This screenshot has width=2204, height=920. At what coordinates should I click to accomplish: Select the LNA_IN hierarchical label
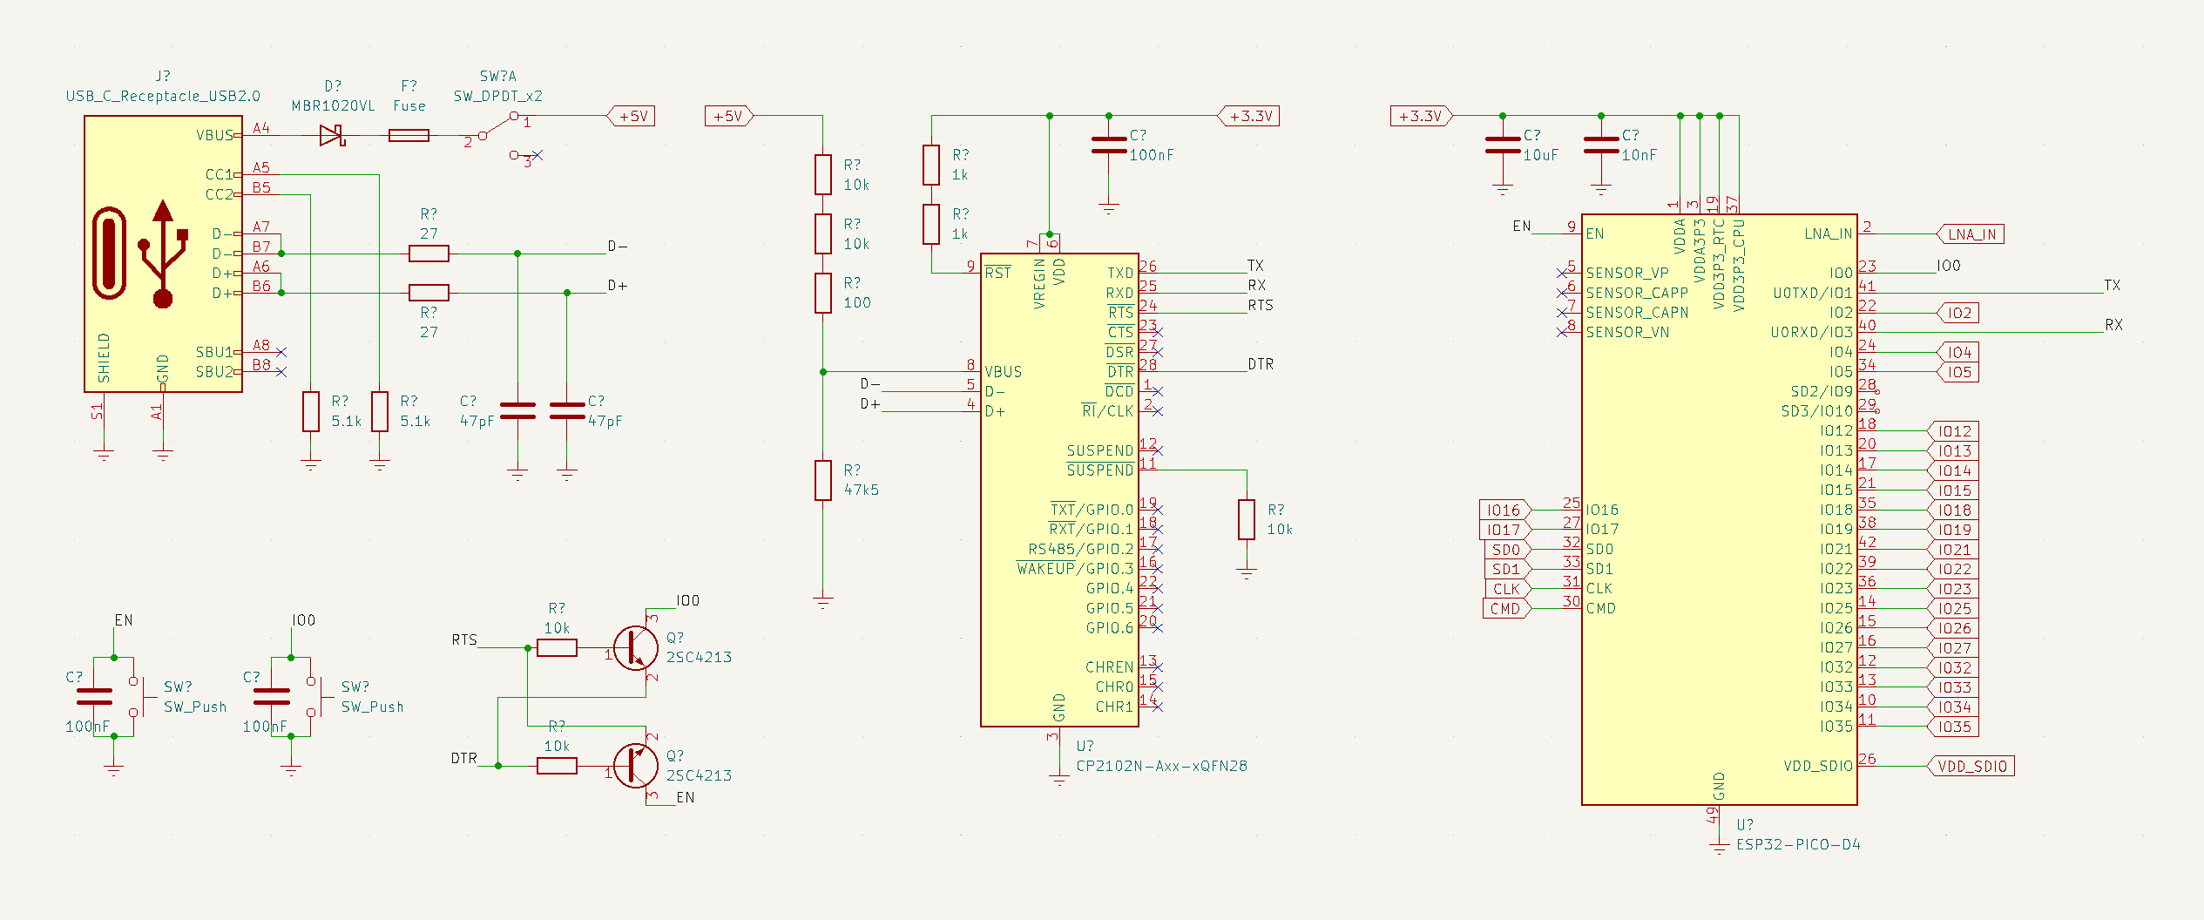pyautogui.click(x=1971, y=233)
